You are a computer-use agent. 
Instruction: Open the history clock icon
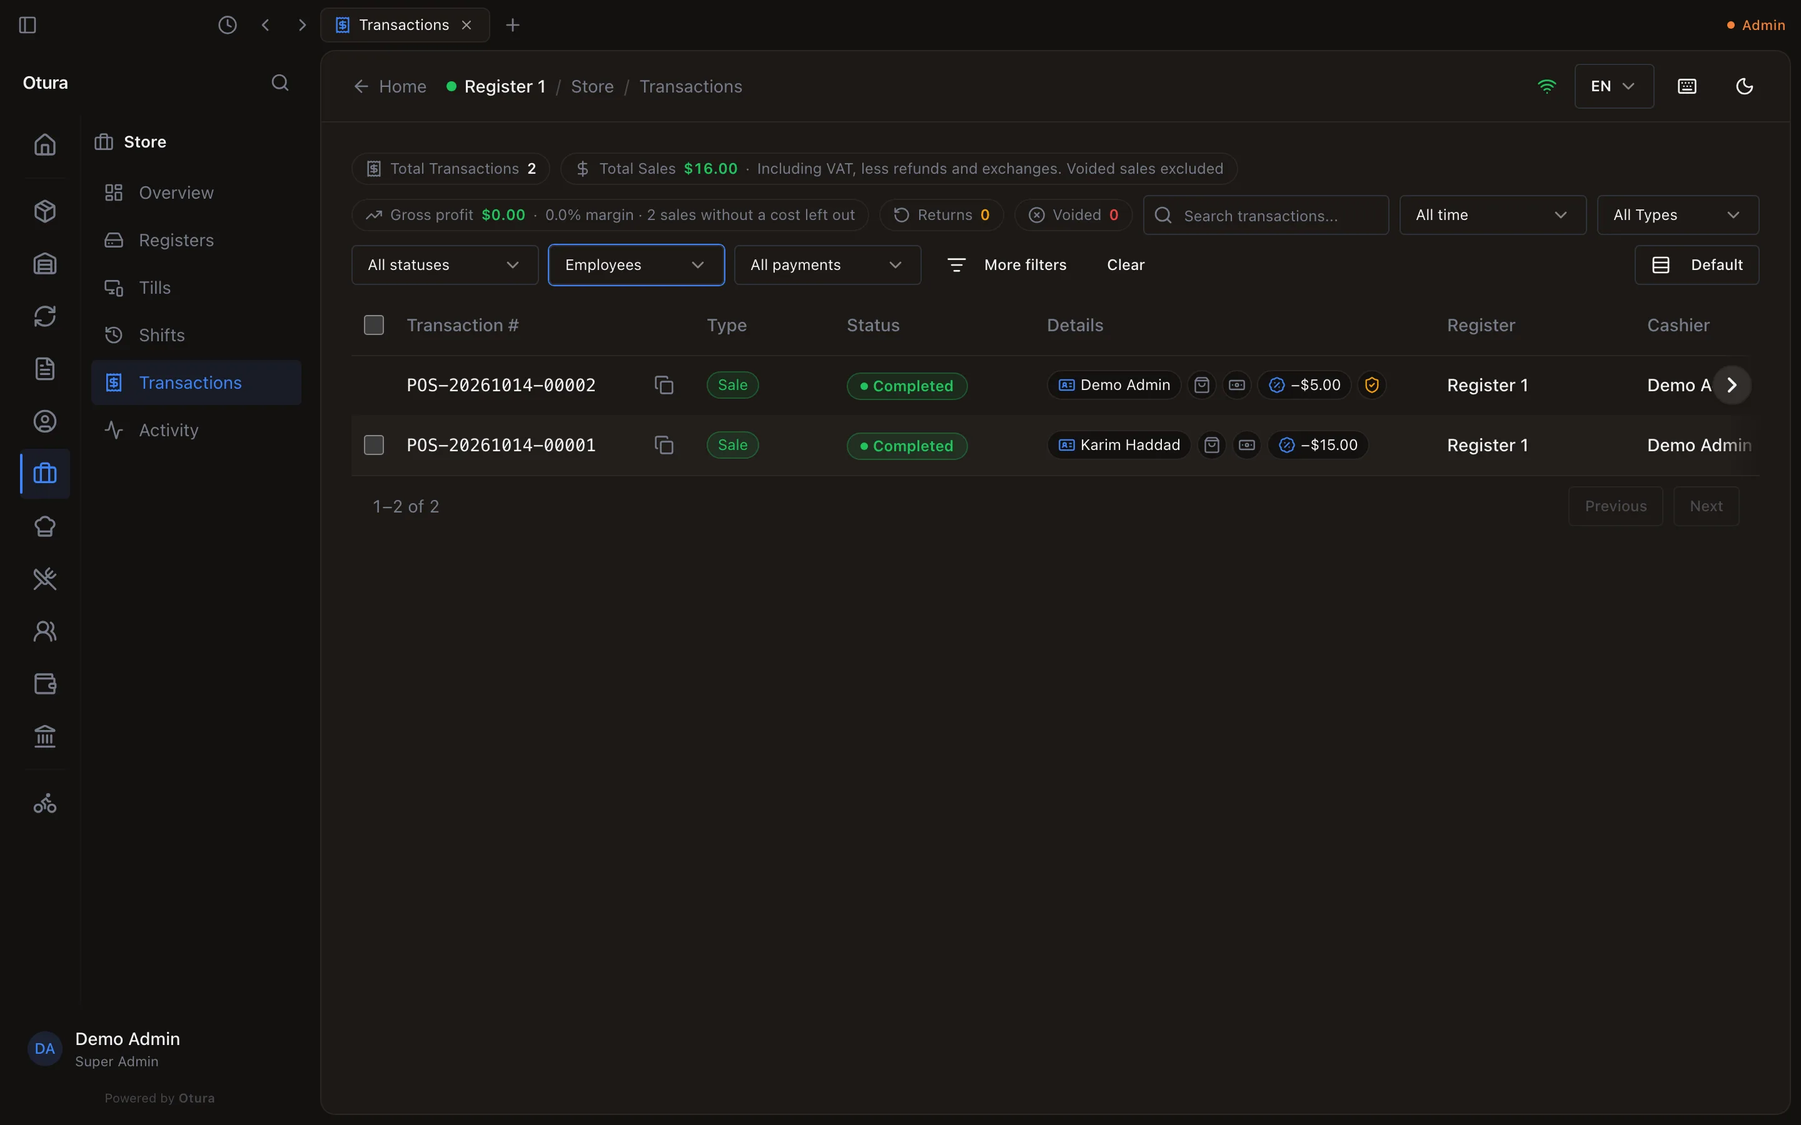[x=227, y=25]
